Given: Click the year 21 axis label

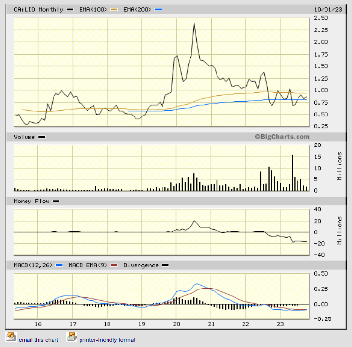Looking at the screenshot, I should coord(211,324).
